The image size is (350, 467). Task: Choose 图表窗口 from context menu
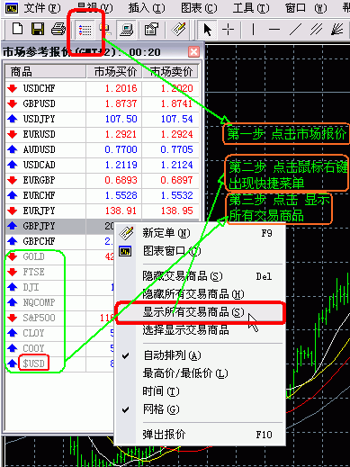point(200,251)
